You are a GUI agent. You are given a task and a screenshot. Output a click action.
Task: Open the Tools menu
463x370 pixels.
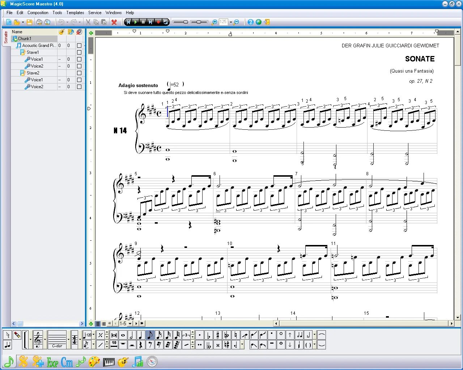pyautogui.click(x=57, y=13)
